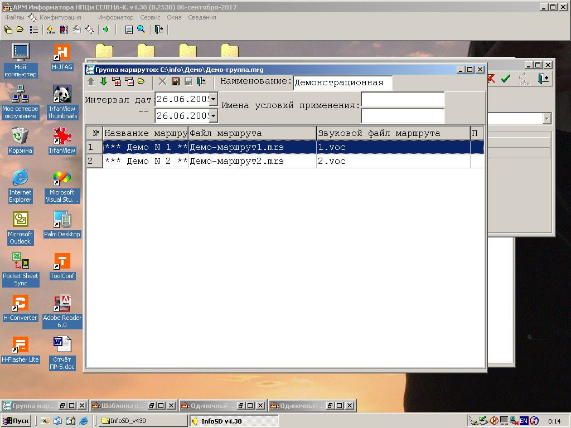Click the open folder icon in main toolbar
Image resolution: width=571 pixels, height=428 pixels.
click(20, 30)
